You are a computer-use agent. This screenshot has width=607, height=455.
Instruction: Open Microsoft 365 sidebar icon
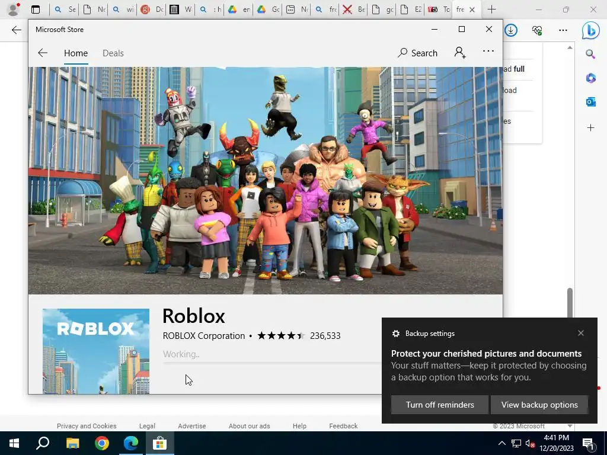[x=590, y=78]
